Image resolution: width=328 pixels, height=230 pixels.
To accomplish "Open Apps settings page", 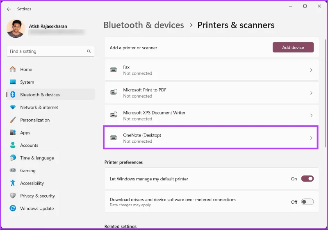I will pos(50,132).
